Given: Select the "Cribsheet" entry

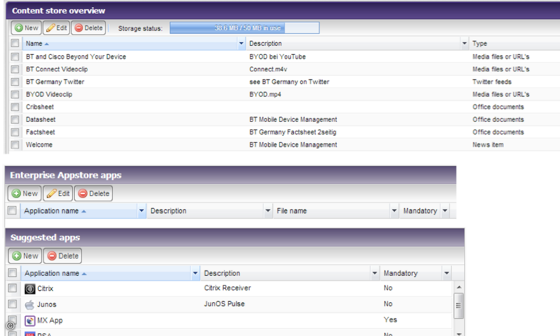Looking at the screenshot, I should point(40,107).
